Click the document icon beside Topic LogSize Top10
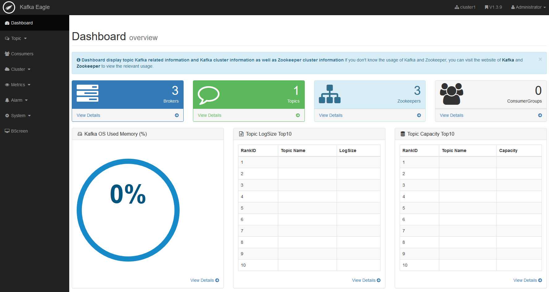This screenshot has height=292, width=549. point(241,134)
